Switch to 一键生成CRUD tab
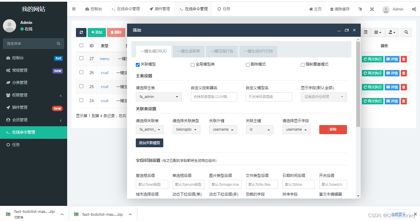420x221 pixels. coord(153,51)
